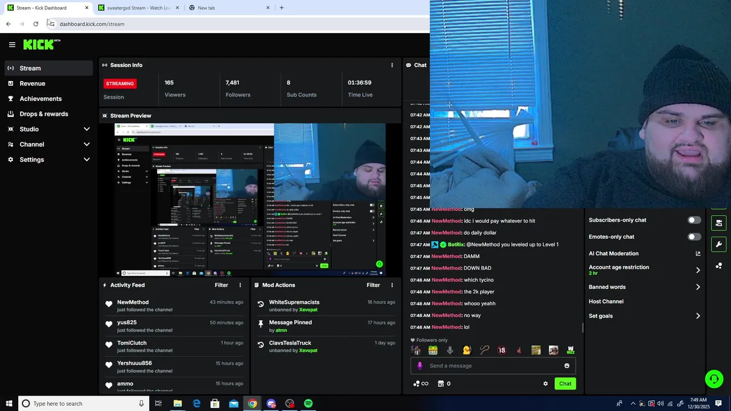The width and height of the screenshot is (731, 411).
Task: Click the three-dots cluster icon in right rail
Action: point(718,266)
